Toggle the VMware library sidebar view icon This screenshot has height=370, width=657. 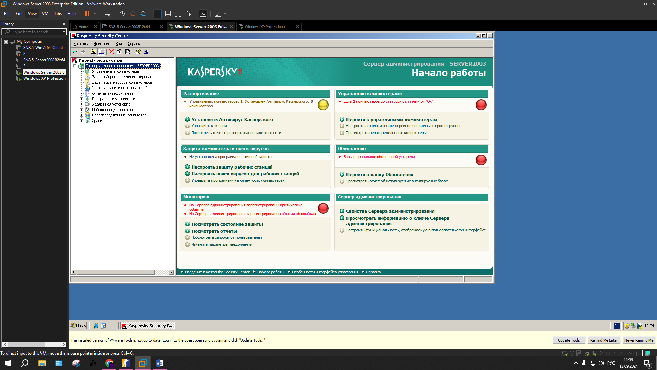point(158,14)
